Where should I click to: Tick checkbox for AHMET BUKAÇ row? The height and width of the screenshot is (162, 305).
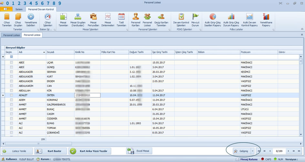pos(12,109)
